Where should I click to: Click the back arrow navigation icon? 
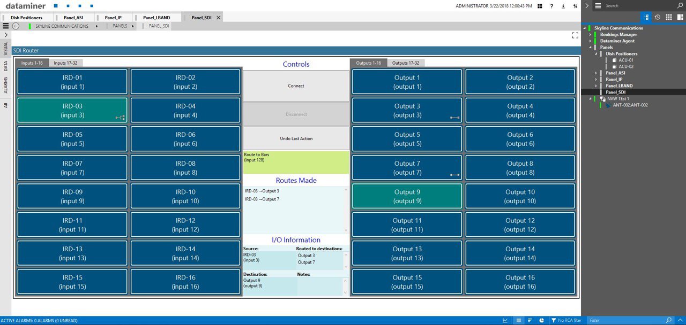(16, 26)
